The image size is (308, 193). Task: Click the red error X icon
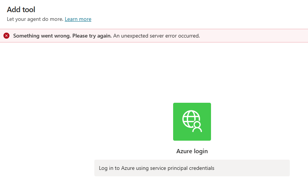tap(6, 36)
